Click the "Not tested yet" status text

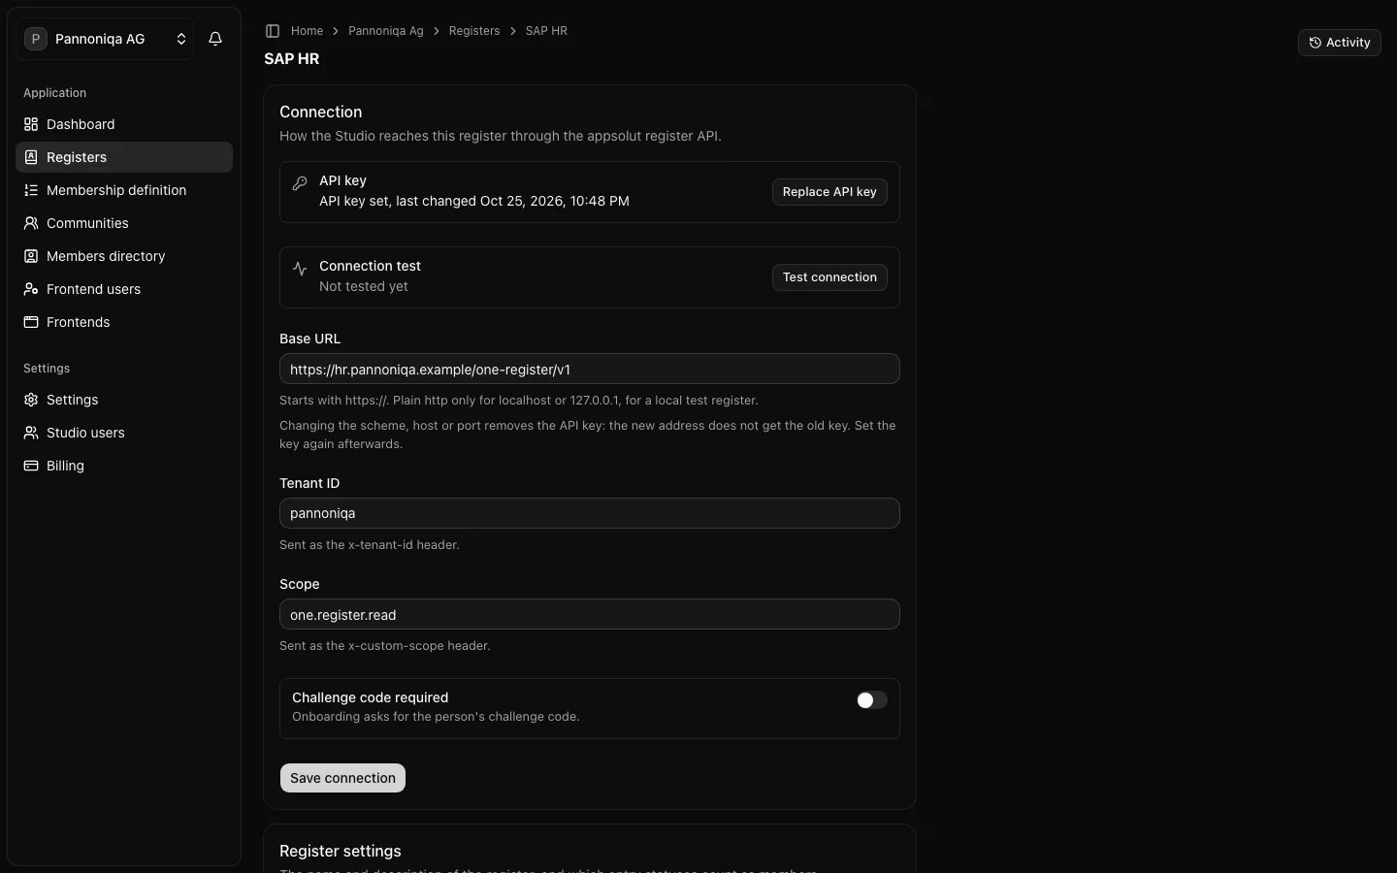[x=364, y=286]
